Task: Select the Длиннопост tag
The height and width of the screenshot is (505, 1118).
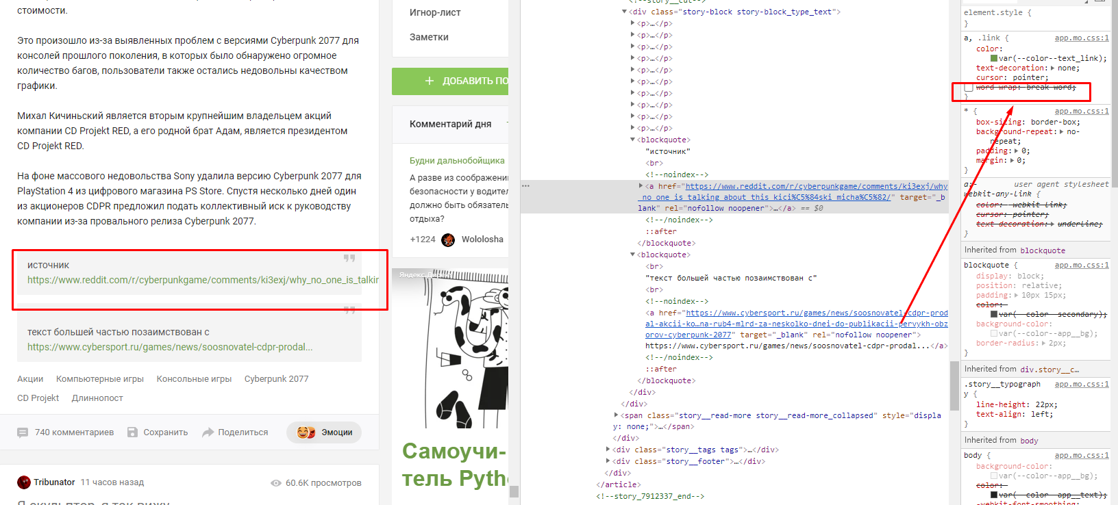Action: [x=97, y=398]
